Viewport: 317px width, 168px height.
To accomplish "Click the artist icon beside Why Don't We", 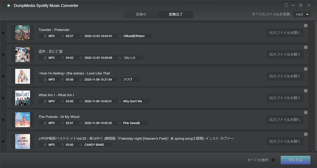I will pyautogui.click(x=120, y=101).
